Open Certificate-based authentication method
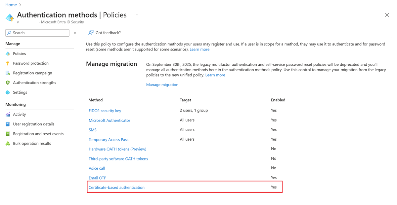Screen dimensions: 397x205 (x=116, y=188)
